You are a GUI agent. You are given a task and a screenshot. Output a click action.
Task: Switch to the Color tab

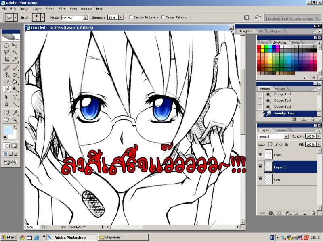pos(264,42)
